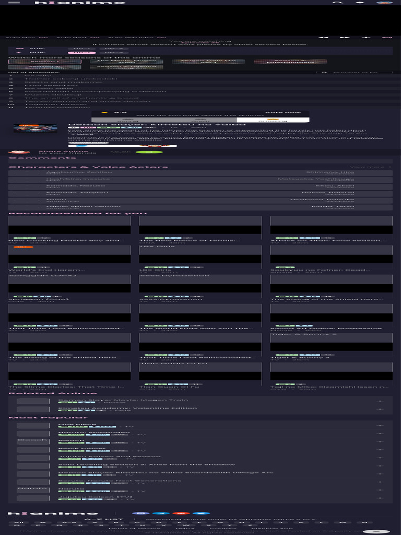Screen dimensions: 401x535
Task: Go to previous episode with the rewind icon
Action: coord(324,37)
